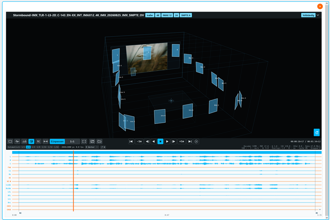Toggle the 3D speaker room view
This screenshot has width=330, height=220.
click(x=31, y=141)
